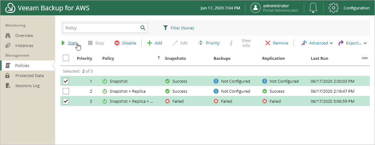Viewport: 375px width, 145px height.
Task: Click the Edit pencil icon
Action: point(175,43)
